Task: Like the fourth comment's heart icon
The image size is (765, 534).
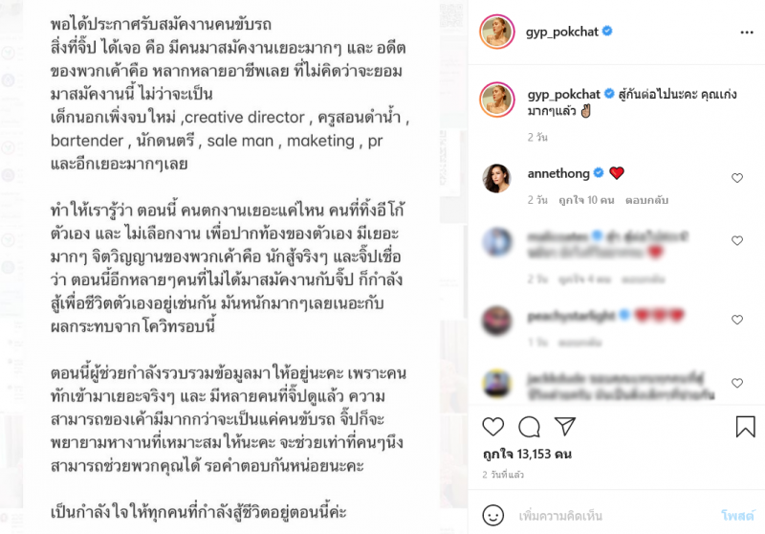Action: coord(737,383)
